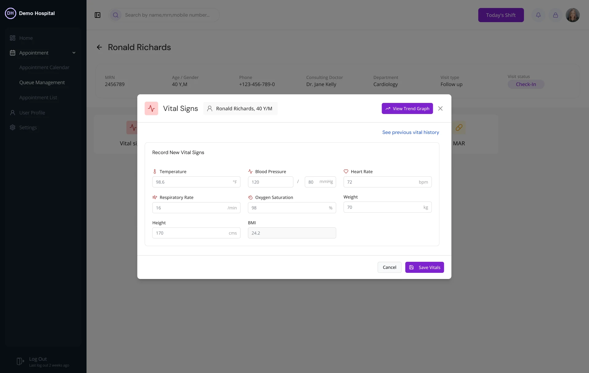
Task: Focus the Weight input field
Action: pos(387,207)
